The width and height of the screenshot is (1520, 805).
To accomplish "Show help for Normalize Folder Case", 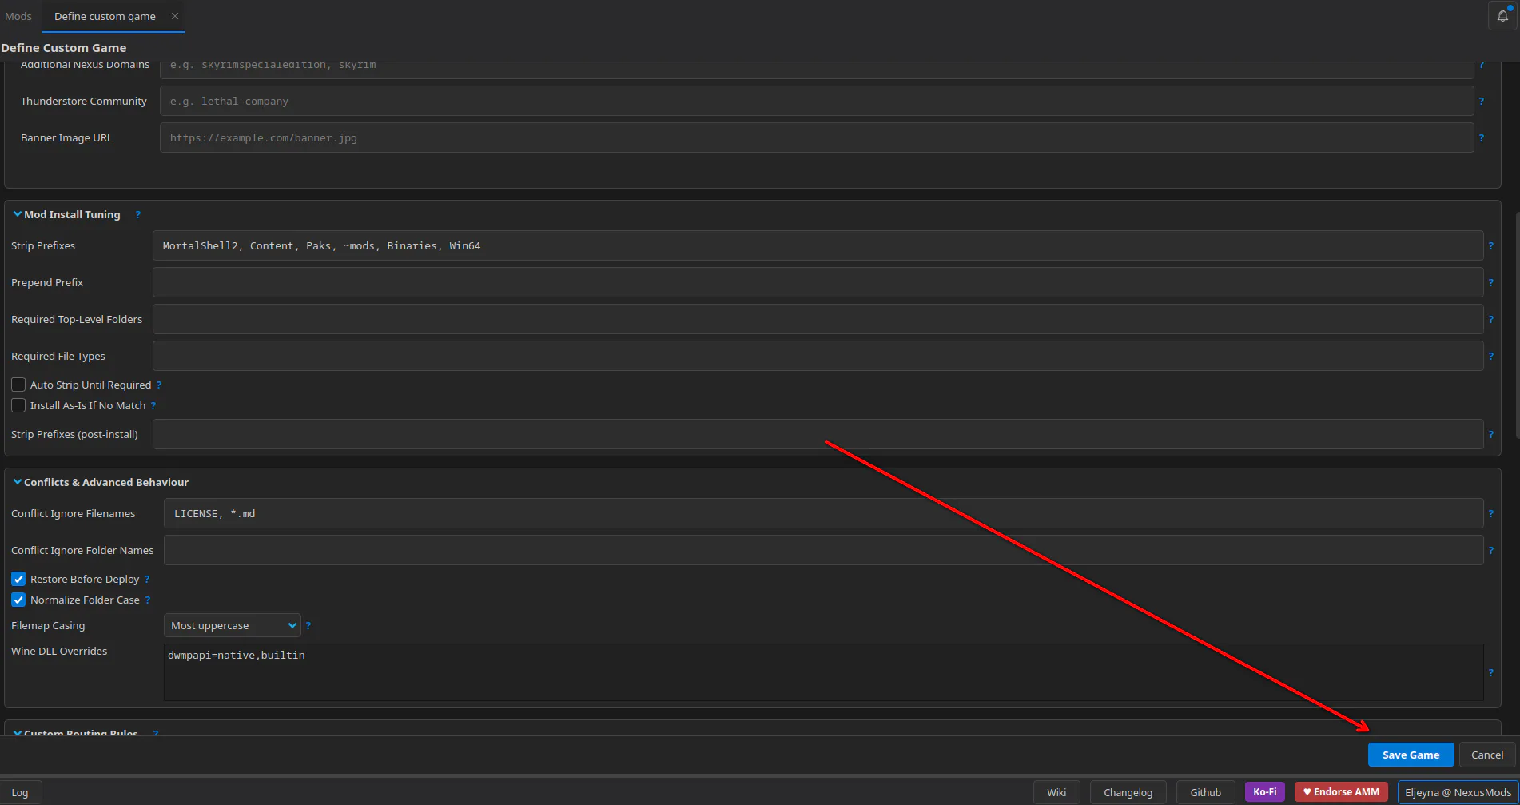I will (148, 600).
